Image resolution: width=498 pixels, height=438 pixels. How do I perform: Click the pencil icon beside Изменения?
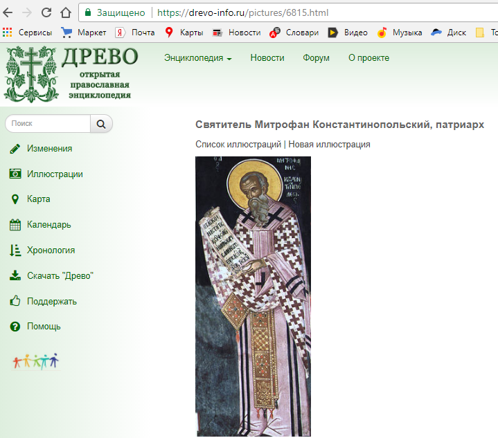pyautogui.click(x=15, y=149)
